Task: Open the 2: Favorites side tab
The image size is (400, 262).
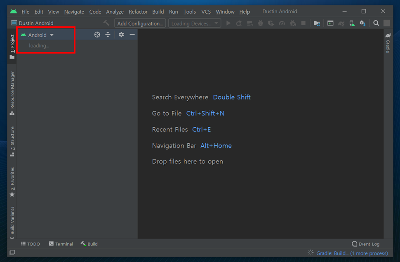Action: pos(12,182)
